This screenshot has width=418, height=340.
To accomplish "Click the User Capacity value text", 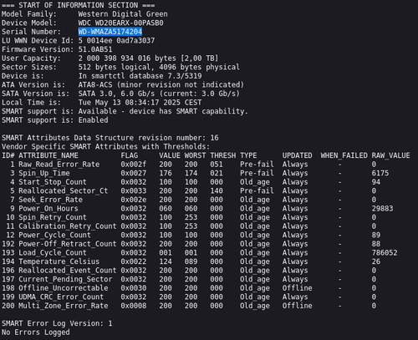I will (x=148, y=58).
